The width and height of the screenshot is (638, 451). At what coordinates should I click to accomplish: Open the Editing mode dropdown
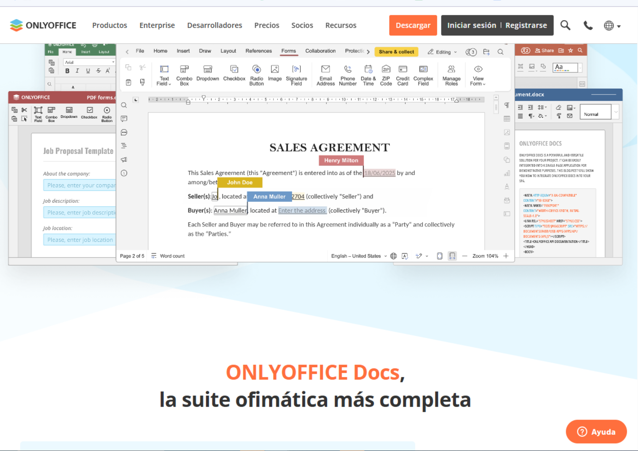click(442, 52)
